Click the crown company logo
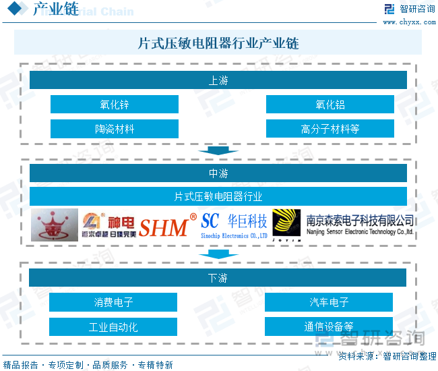The height and width of the screenshot is (371, 438). click(x=55, y=225)
